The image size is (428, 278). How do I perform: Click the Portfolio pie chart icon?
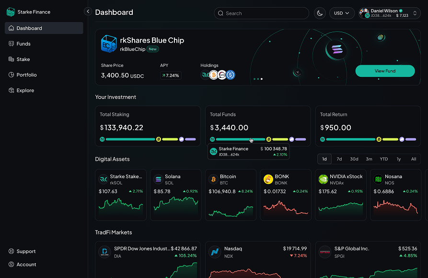click(11, 75)
